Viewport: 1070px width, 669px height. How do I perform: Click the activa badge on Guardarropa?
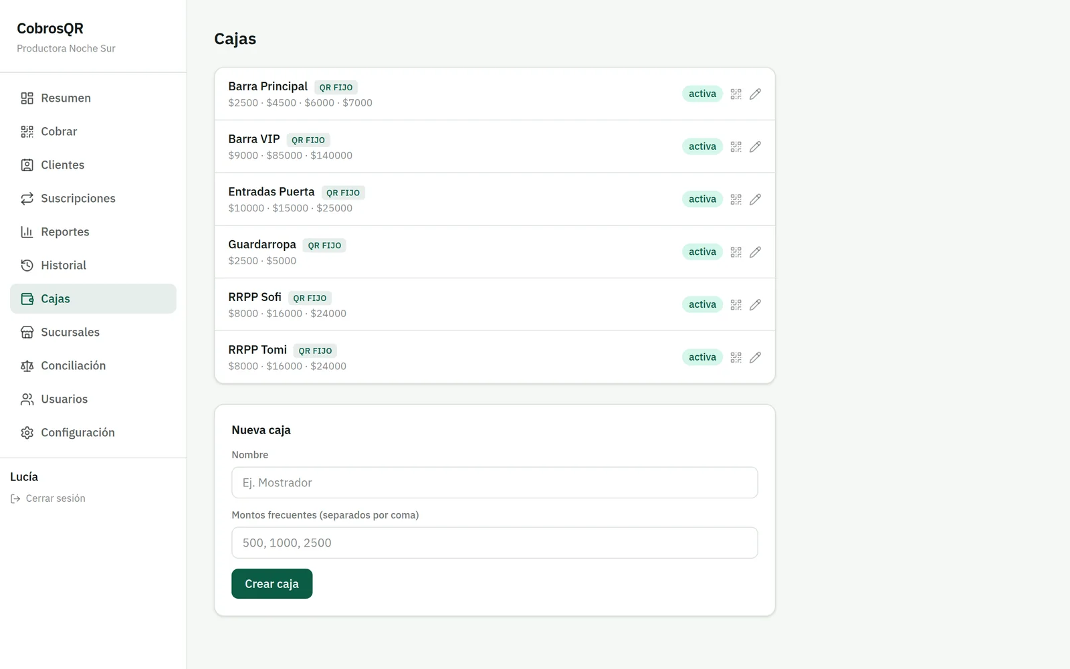702,252
